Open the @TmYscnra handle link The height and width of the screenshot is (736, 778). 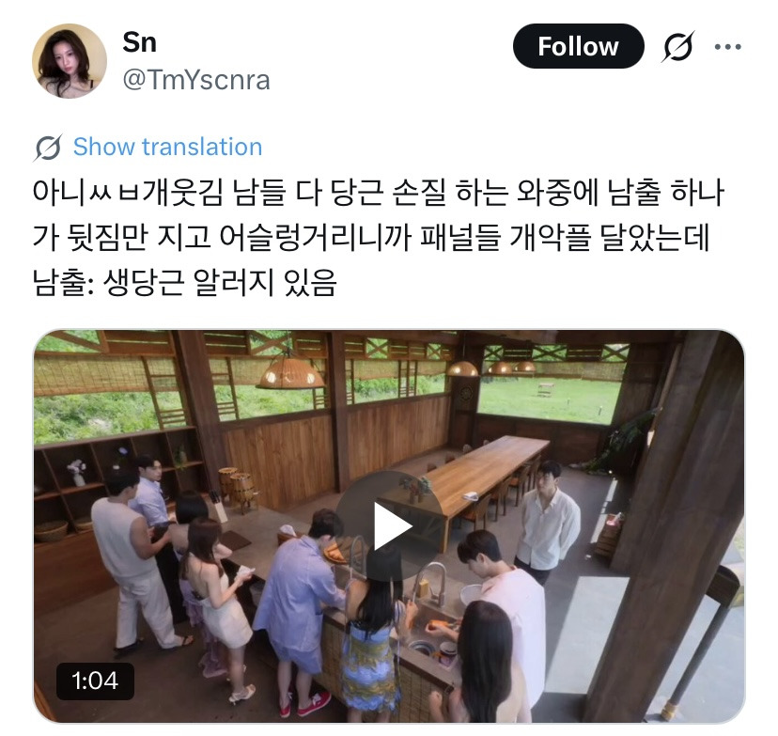(x=196, y=80)
